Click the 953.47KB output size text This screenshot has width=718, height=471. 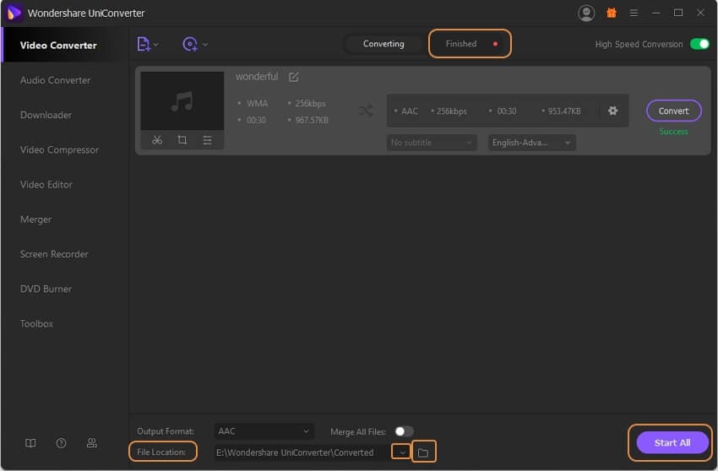click(564, 111)
